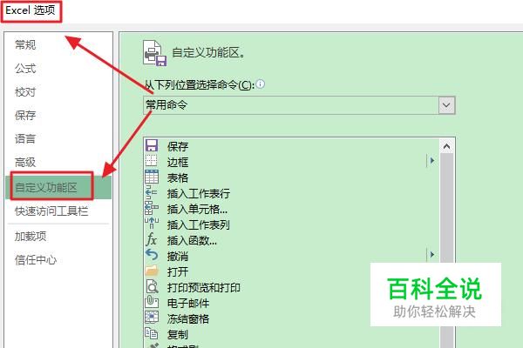The width and height of the screenshot is (523, 348).
Task: Open the 保存 options category in sidebar
Action: [x=25, y=115]
